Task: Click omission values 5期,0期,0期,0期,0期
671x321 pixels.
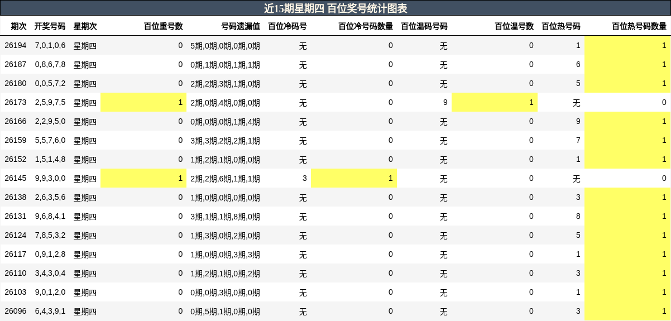Action: [x=226, y=46]
